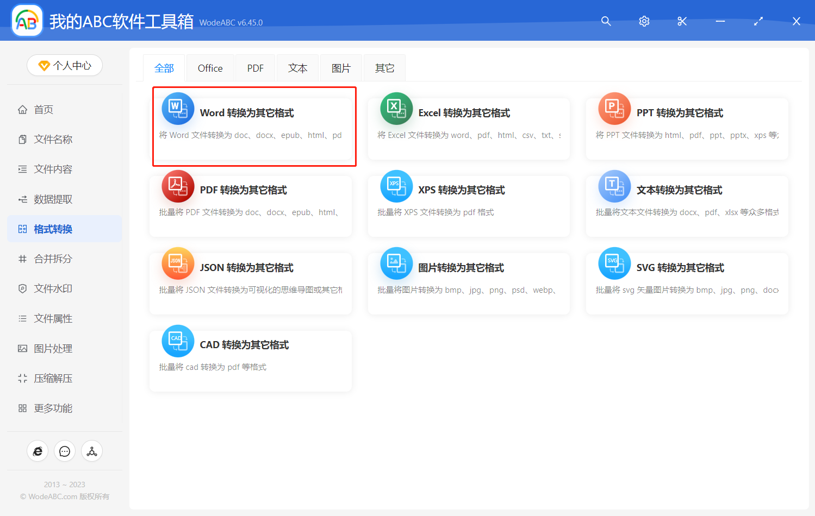Open settings via the gear icon
815x516 pixels.
[644, 21]
